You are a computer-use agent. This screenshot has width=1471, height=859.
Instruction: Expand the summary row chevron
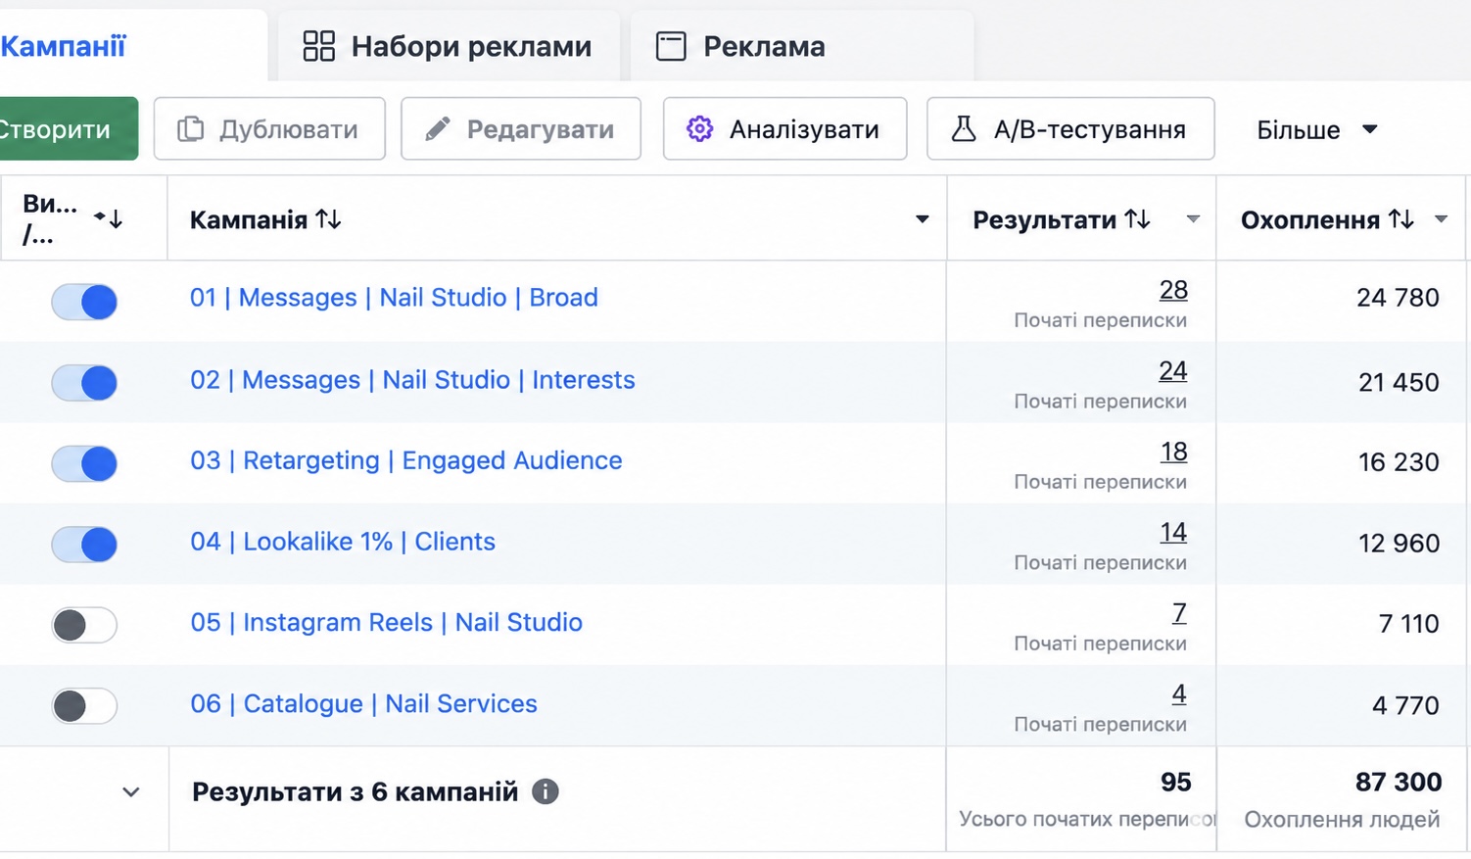pyautogui.click(x=131, y=791)
